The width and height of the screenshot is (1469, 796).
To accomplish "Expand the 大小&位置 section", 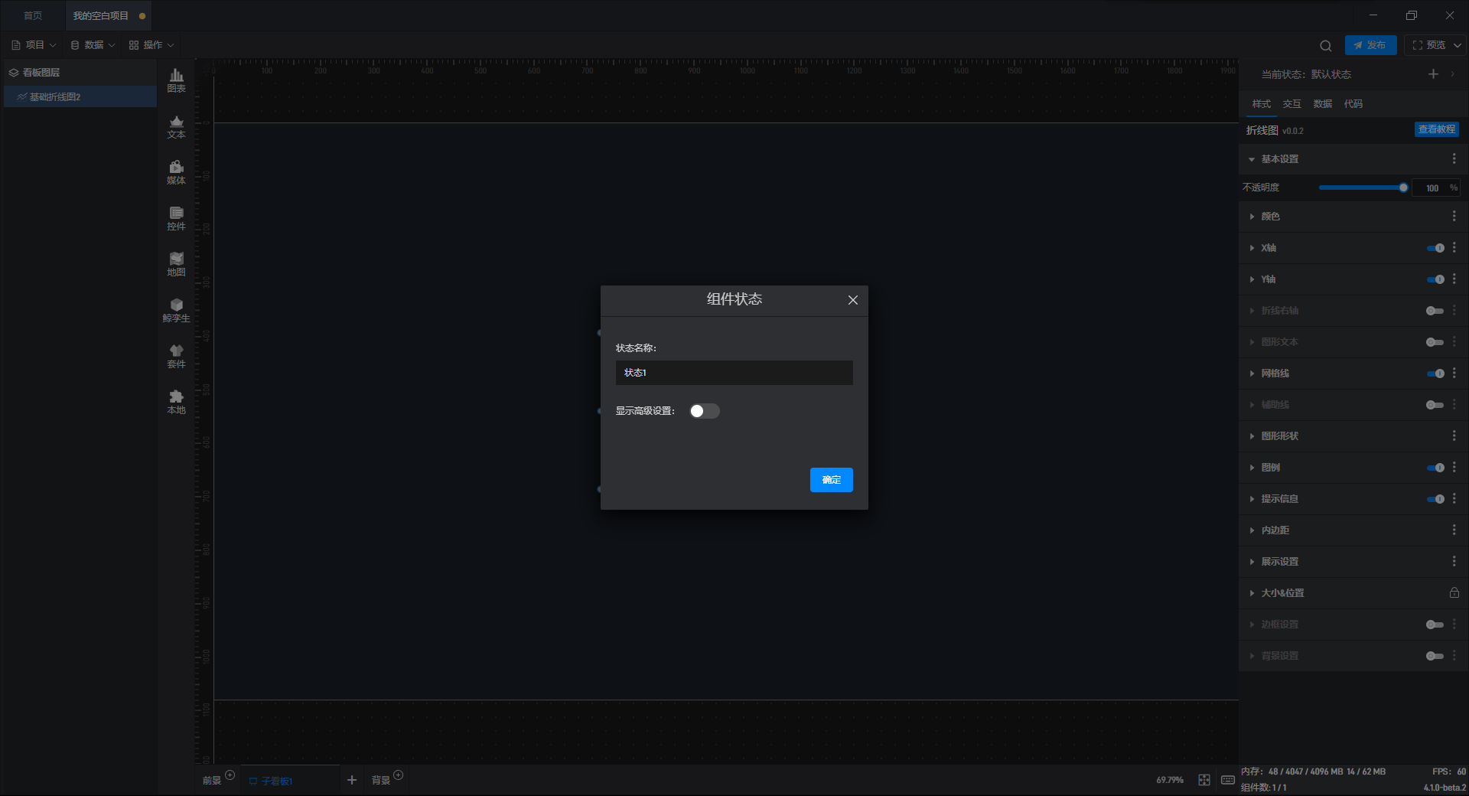I will click(x=1252, y=593).
